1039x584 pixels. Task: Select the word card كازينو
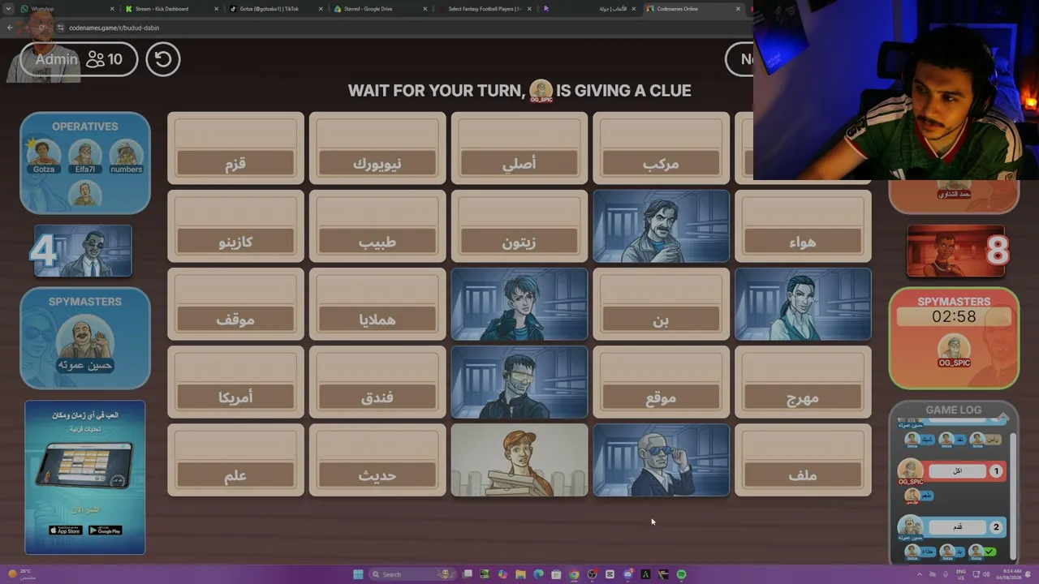[235, 226]
